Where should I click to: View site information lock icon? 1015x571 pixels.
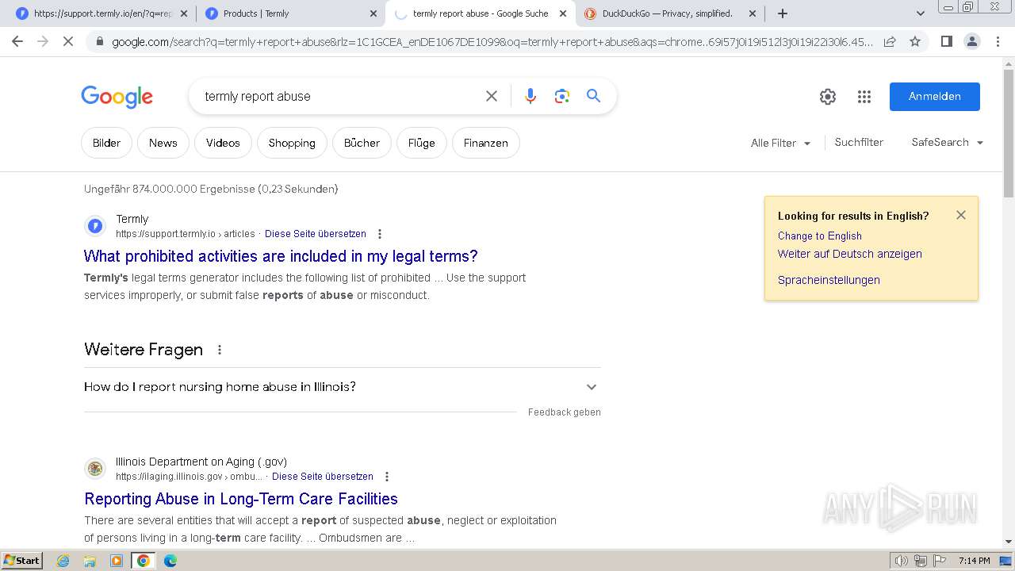tap(99, 41)
